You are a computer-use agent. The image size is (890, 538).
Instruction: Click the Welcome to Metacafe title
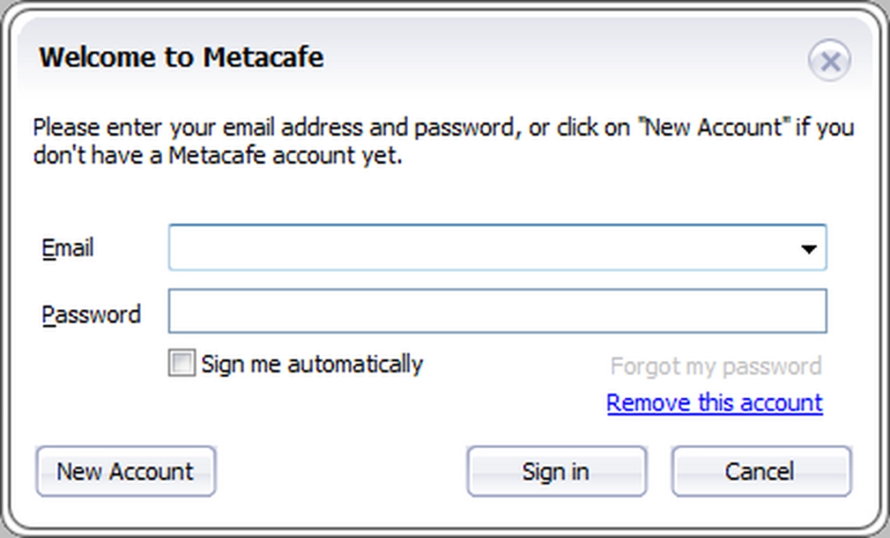pyautogui.click(x=180, y=58)
